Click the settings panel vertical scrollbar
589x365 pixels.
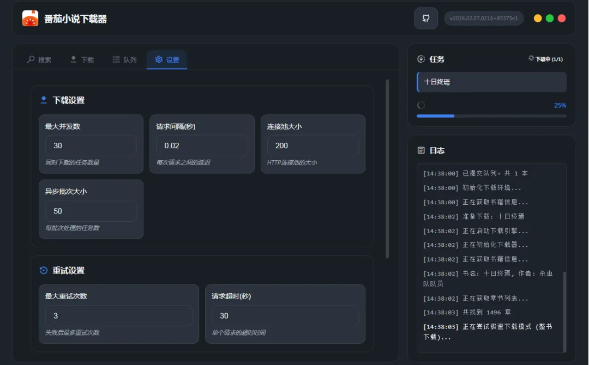[x=387, y=169]
